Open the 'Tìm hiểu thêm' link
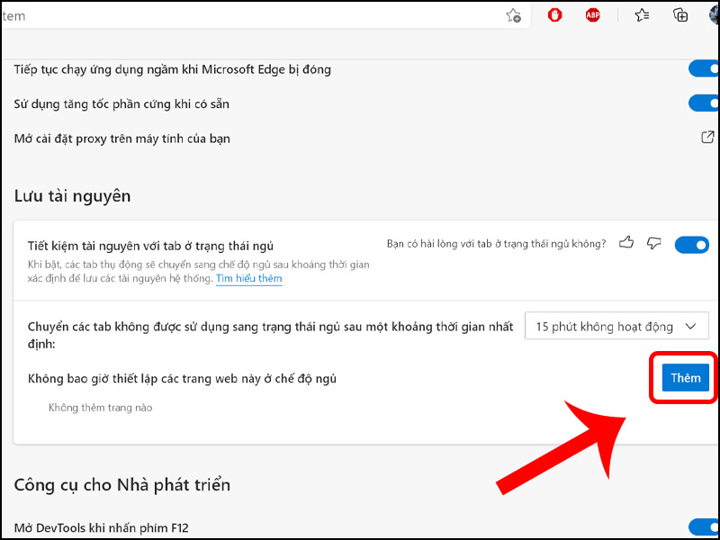720x540 pixels. (248, 278)
